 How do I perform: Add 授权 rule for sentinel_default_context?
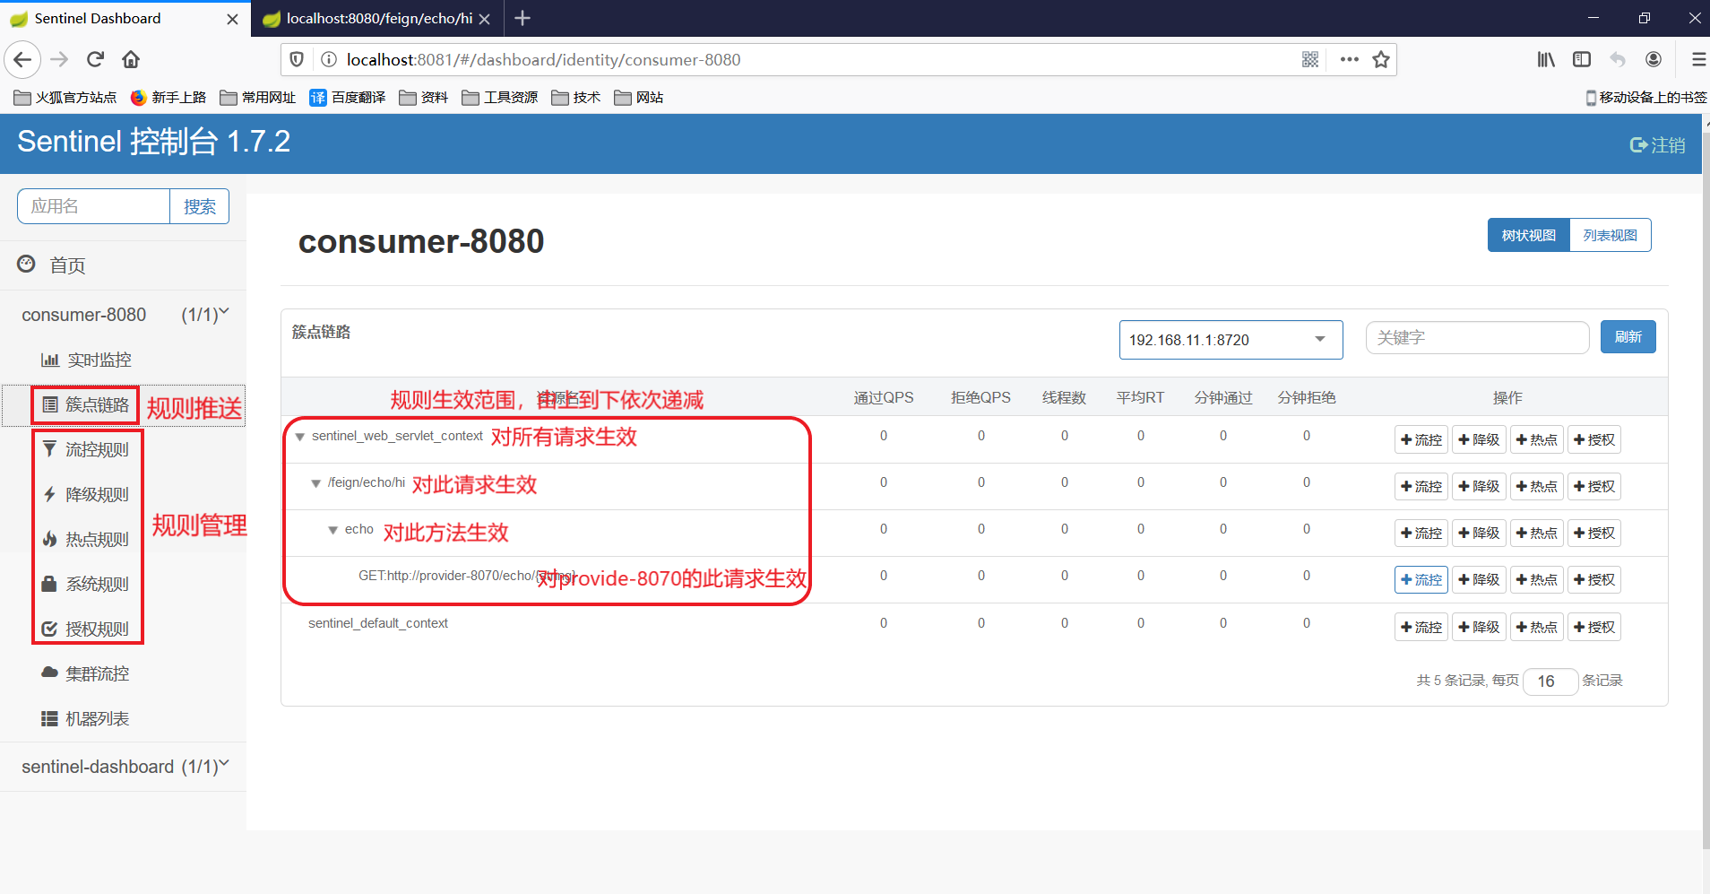(1594, 627)
